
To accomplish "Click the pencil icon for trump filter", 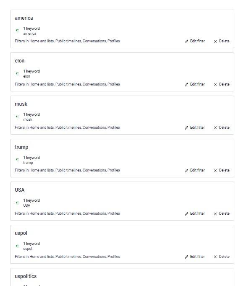I will point(186,171).
